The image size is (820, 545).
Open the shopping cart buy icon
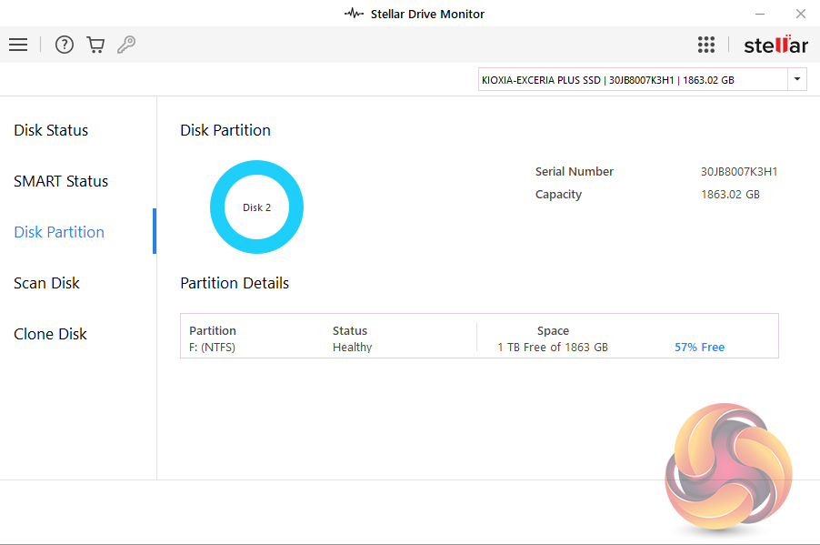pyautogui.click(x=95, y=45)
